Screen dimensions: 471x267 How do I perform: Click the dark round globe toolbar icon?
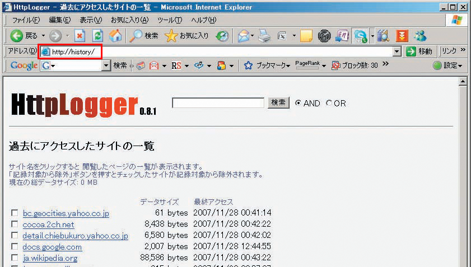pos(324,36)
